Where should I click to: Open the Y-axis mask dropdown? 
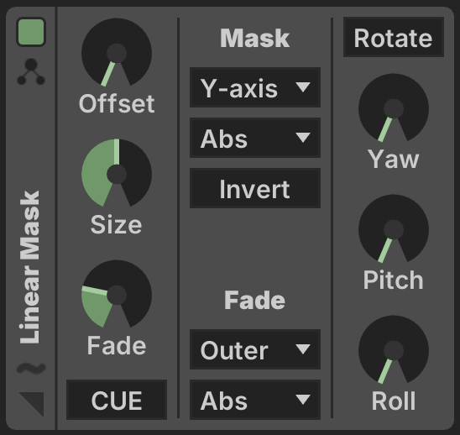coord(255,87)
